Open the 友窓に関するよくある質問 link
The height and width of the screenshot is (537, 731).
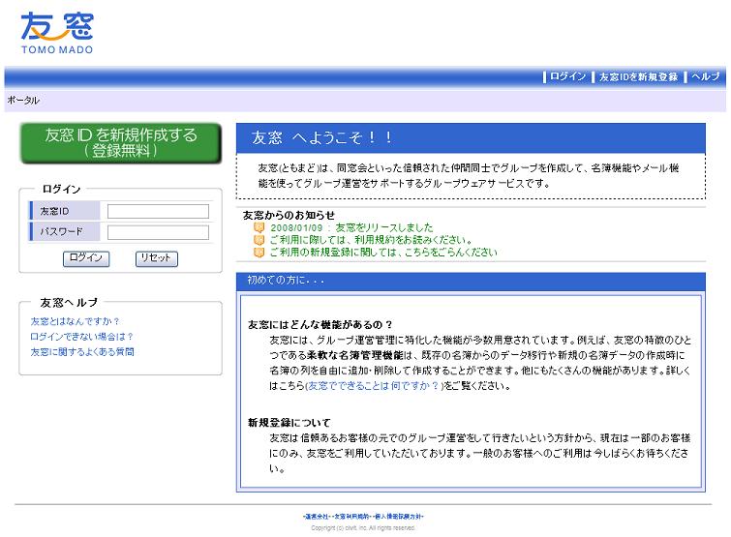coord(82,351)
